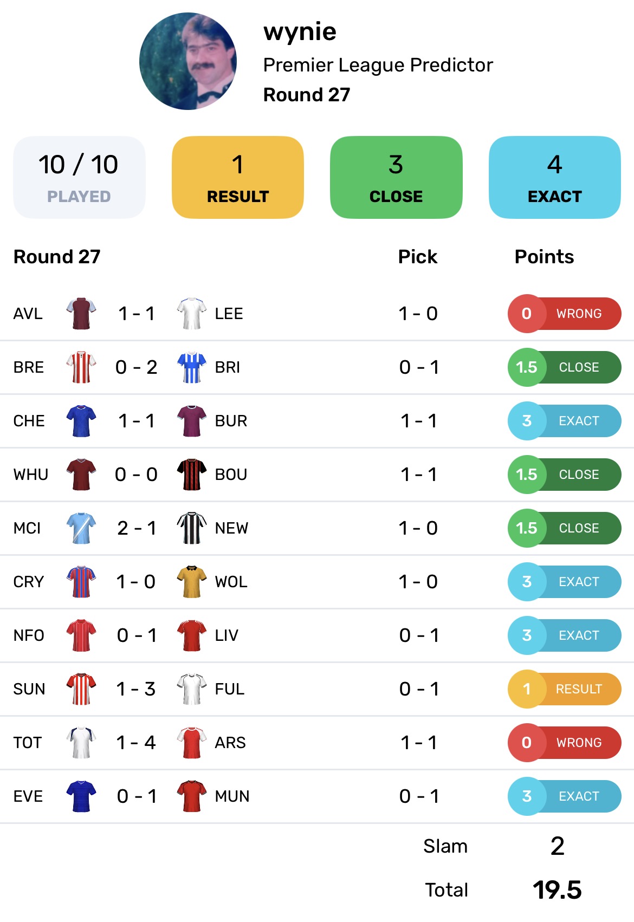Screen dimensions: 634x922
Task: Tap the Manchester City sky-blue jersey
Action: [x=81, y=528]
